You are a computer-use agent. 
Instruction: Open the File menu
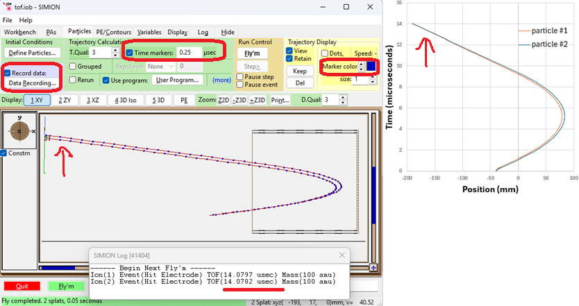click(7, 20)
